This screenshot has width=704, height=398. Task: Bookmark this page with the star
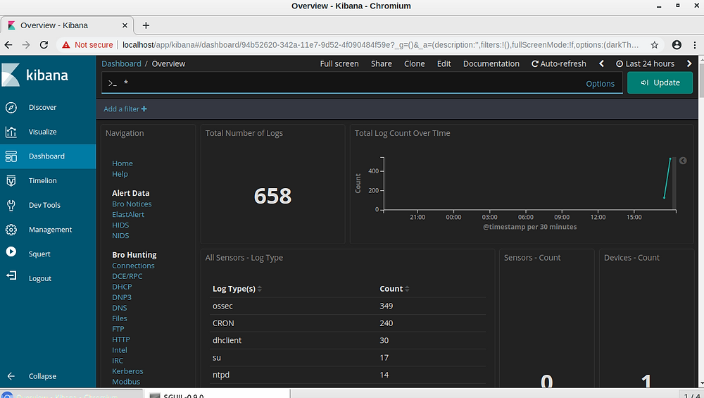pos(654,44)
